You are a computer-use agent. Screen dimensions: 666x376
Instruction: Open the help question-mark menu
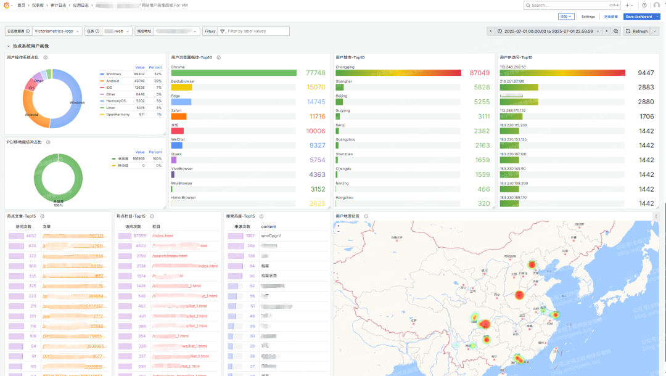coord(644,5)
